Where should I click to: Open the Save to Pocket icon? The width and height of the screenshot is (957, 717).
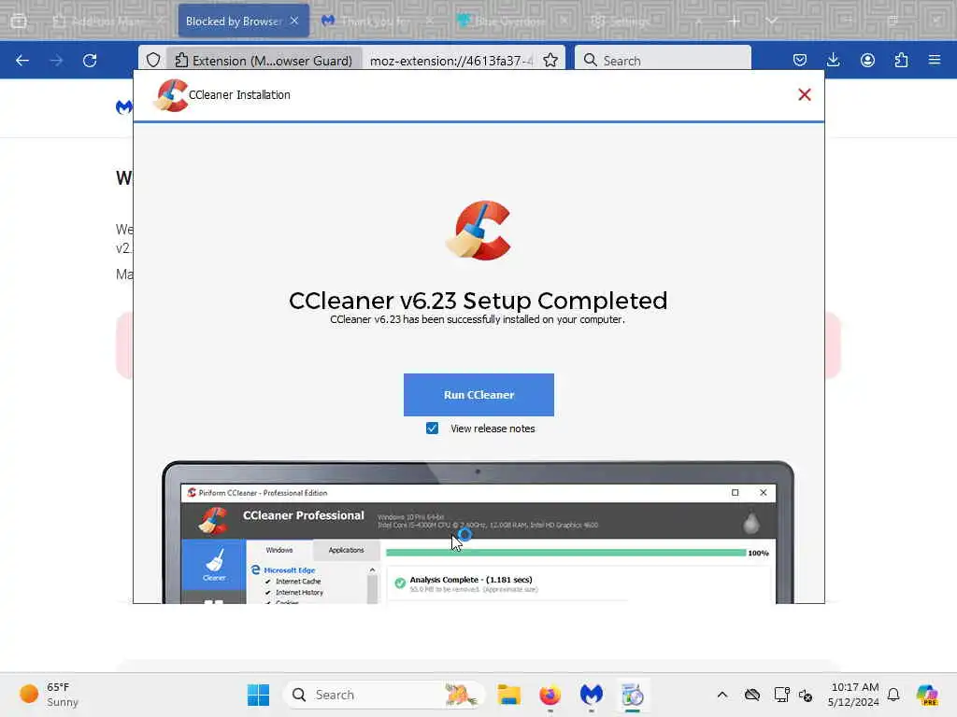pyautogui.click(x=800, y=60)
